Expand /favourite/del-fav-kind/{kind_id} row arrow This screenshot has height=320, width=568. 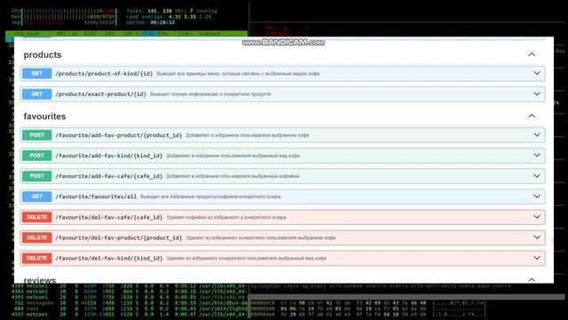pyautogui.click(x=537, y=258)
